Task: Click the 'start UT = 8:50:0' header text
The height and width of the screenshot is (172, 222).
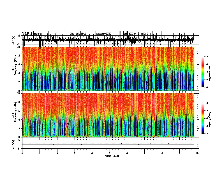Action: (135, 34)
